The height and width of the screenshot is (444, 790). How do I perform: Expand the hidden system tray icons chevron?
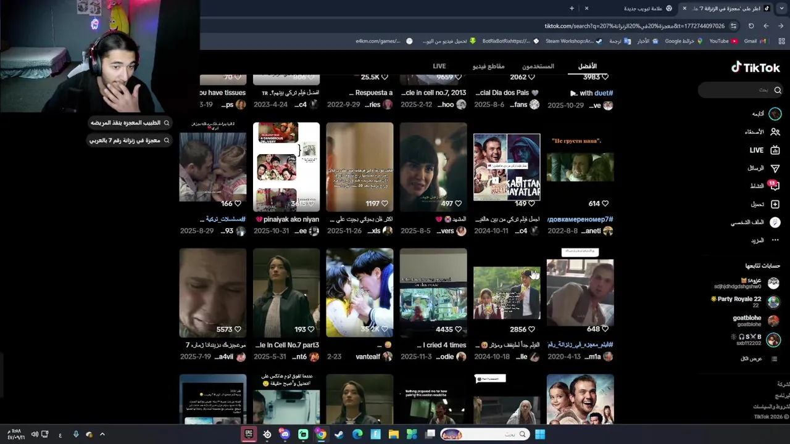click(x=102, y=434)
